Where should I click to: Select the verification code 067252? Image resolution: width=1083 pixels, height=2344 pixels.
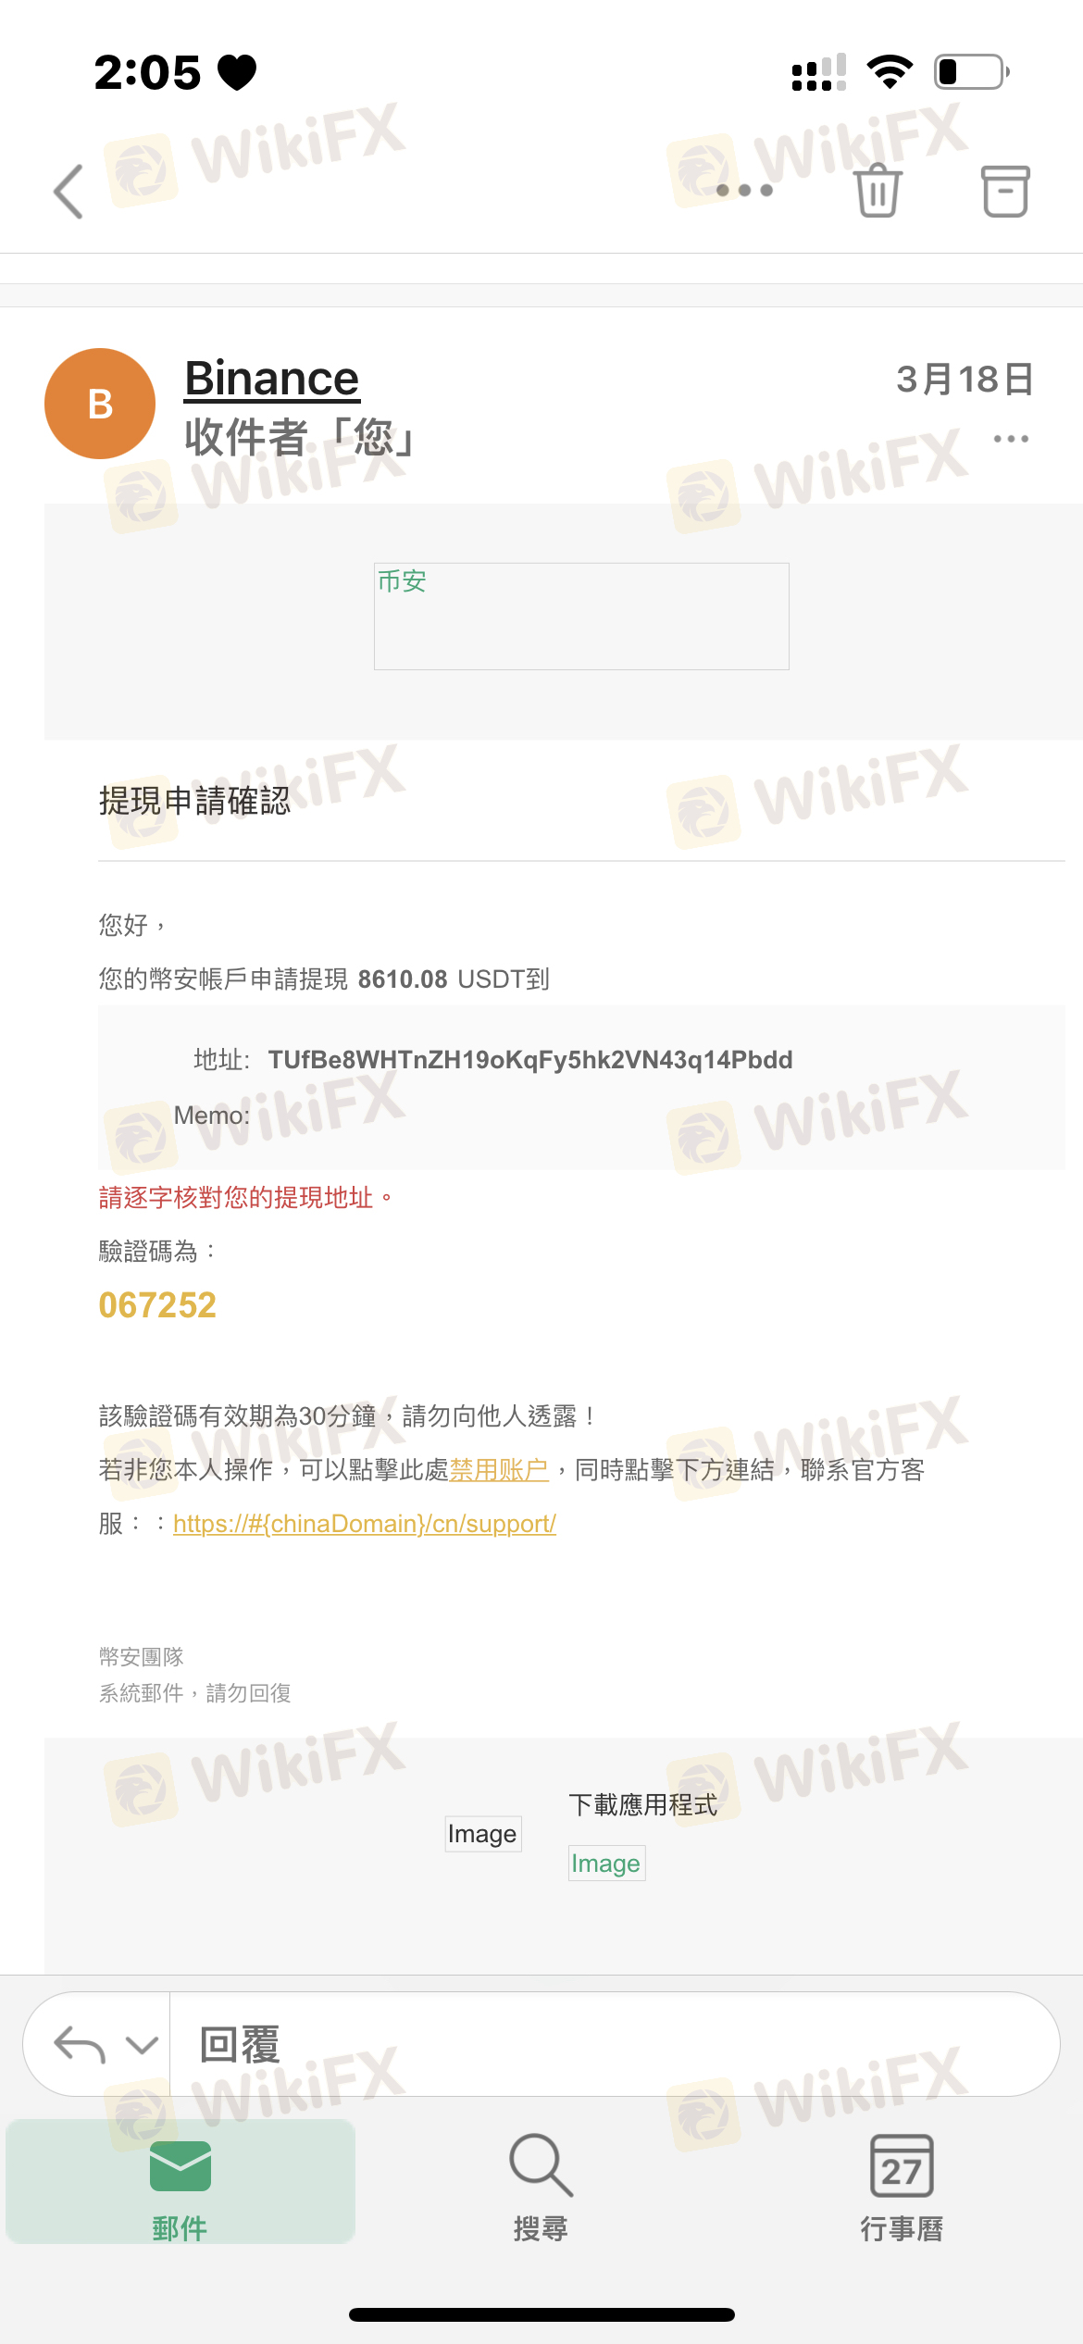[x=157, y=1305]
